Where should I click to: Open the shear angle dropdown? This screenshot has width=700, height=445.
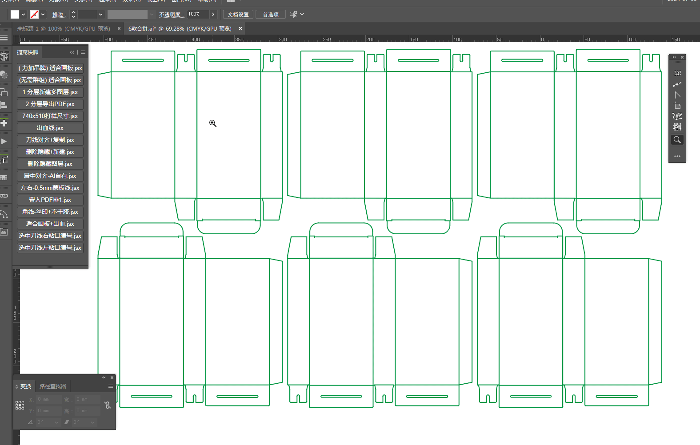[93, 422]
